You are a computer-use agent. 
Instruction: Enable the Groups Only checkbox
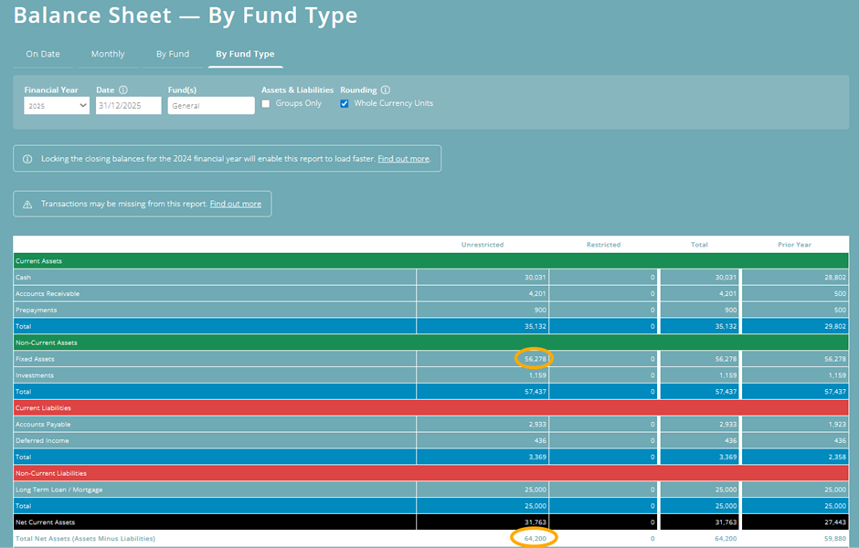(267, 104)
